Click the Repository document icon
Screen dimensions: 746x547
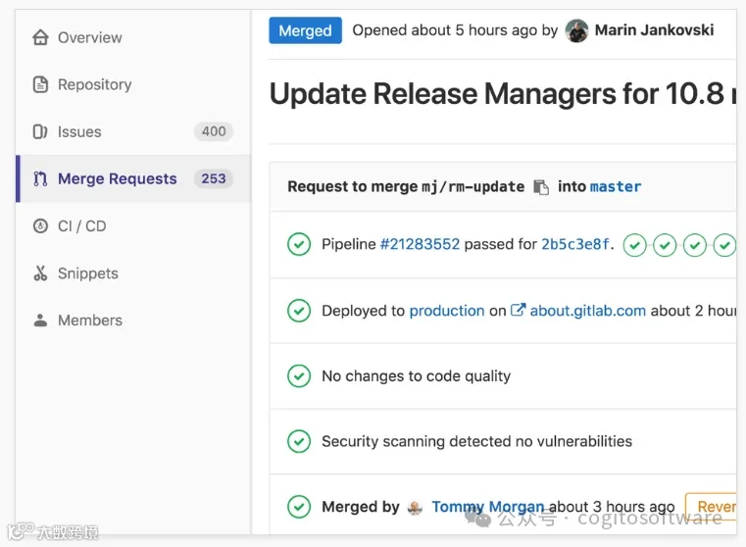point(40,84)
